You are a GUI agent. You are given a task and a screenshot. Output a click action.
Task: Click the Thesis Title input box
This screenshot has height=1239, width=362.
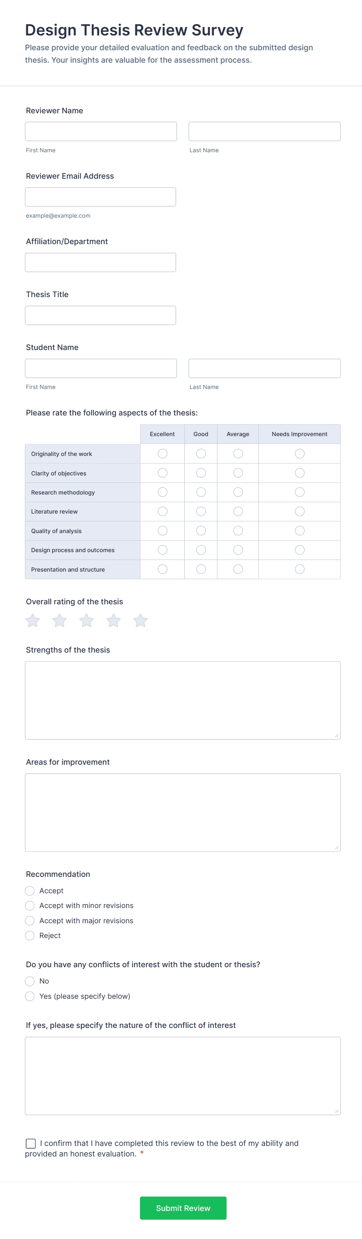(x=100, y=315)
